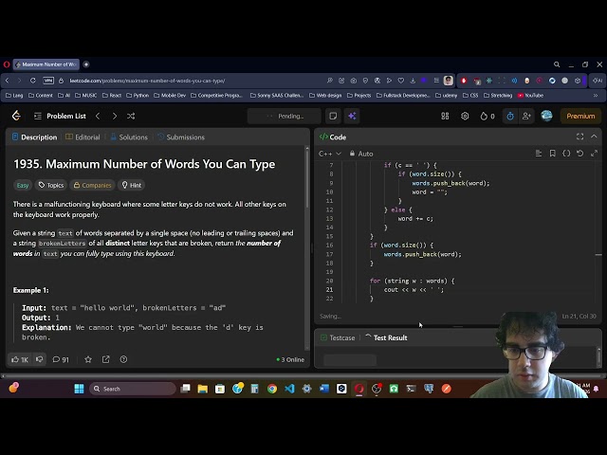The image size is (607, 455).
Task: Click the Premium button
Action: 580,116
